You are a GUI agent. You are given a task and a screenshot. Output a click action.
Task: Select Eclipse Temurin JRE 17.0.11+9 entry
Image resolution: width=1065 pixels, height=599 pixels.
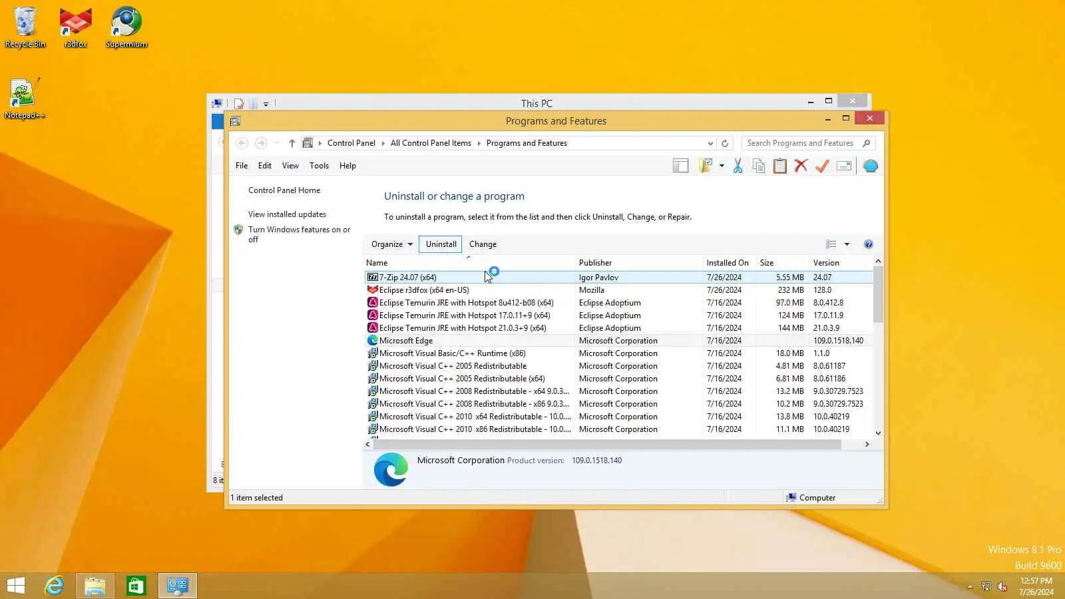(x=618, y=315)
